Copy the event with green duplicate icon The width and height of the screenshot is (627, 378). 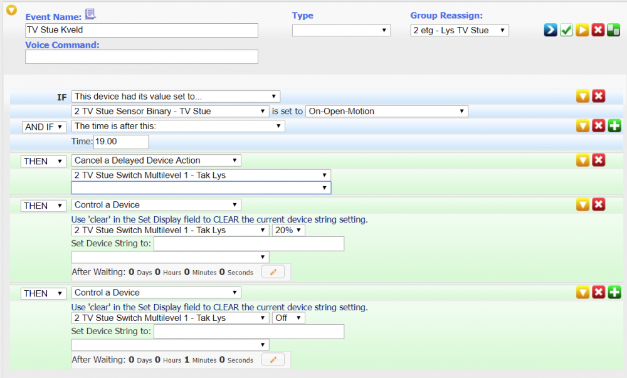[x=614, y=30]
